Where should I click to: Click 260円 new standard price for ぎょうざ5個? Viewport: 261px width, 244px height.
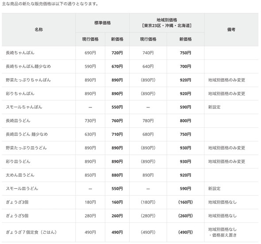pos(117,216)
